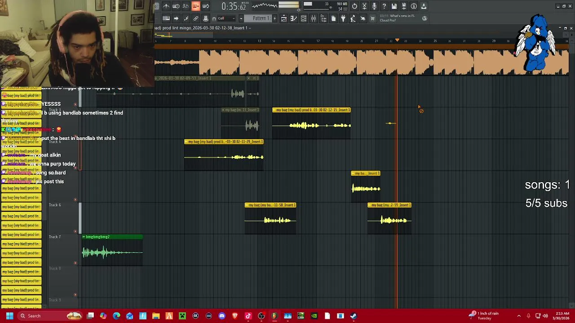
Task: Open the Channel rack view icon
Action: 304,18
